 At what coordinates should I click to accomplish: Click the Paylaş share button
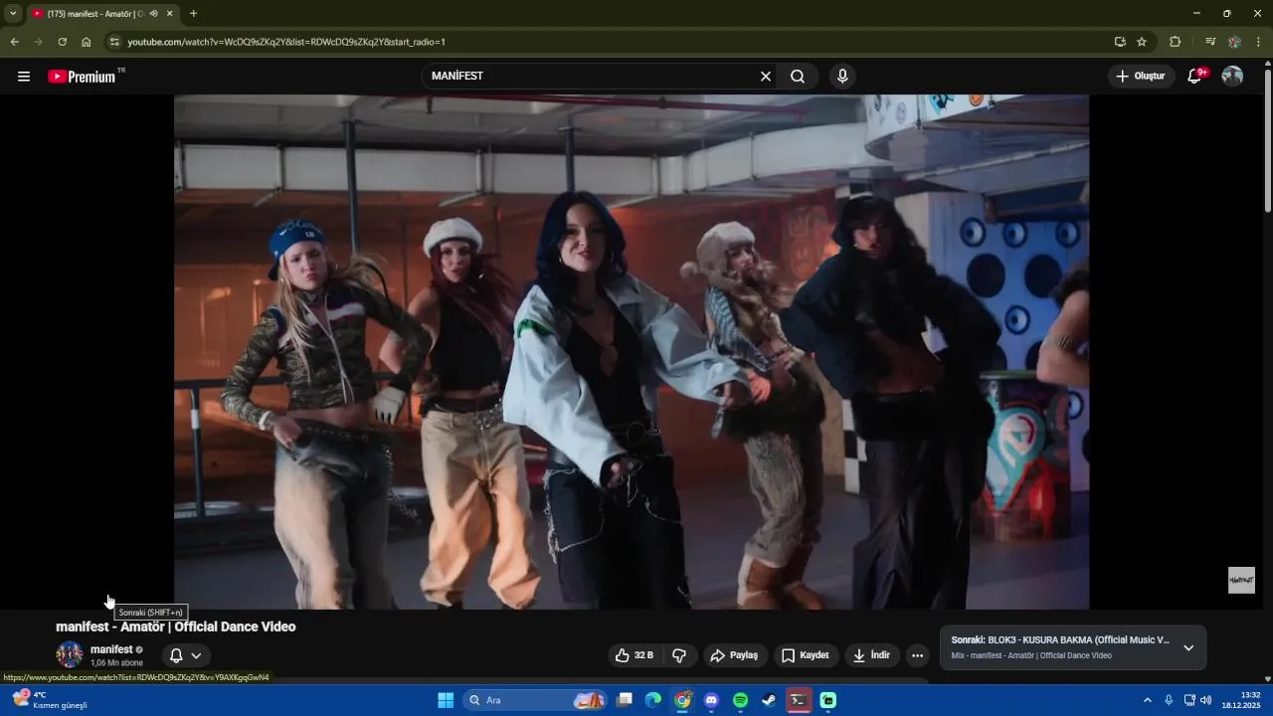(734, 655)
